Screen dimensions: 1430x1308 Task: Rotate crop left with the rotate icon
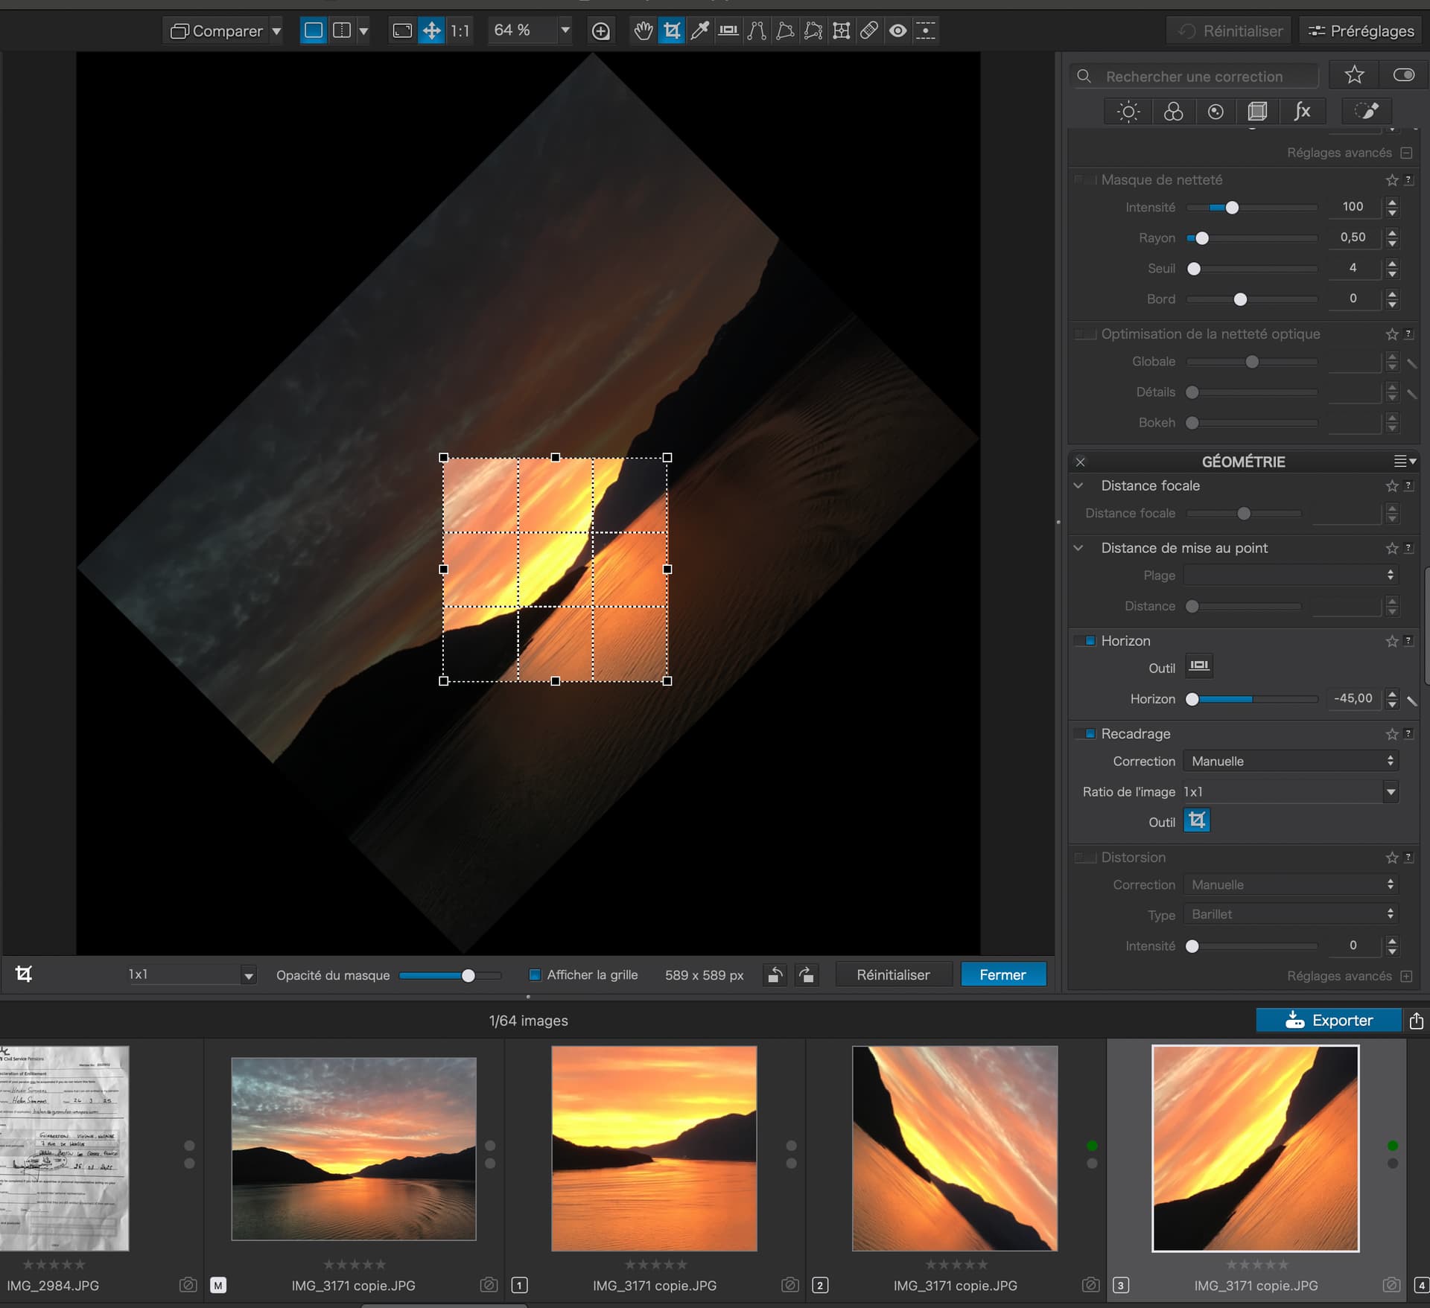[x=775, y=974]
